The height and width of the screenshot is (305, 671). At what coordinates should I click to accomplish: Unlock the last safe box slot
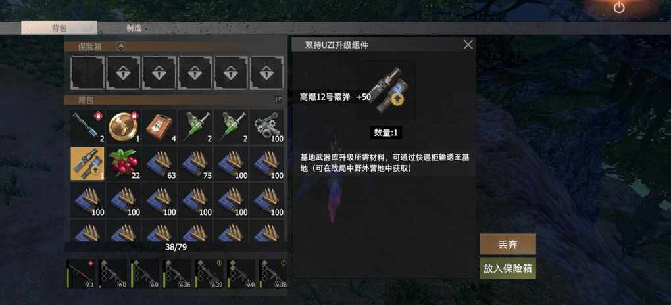pos(266,73)
